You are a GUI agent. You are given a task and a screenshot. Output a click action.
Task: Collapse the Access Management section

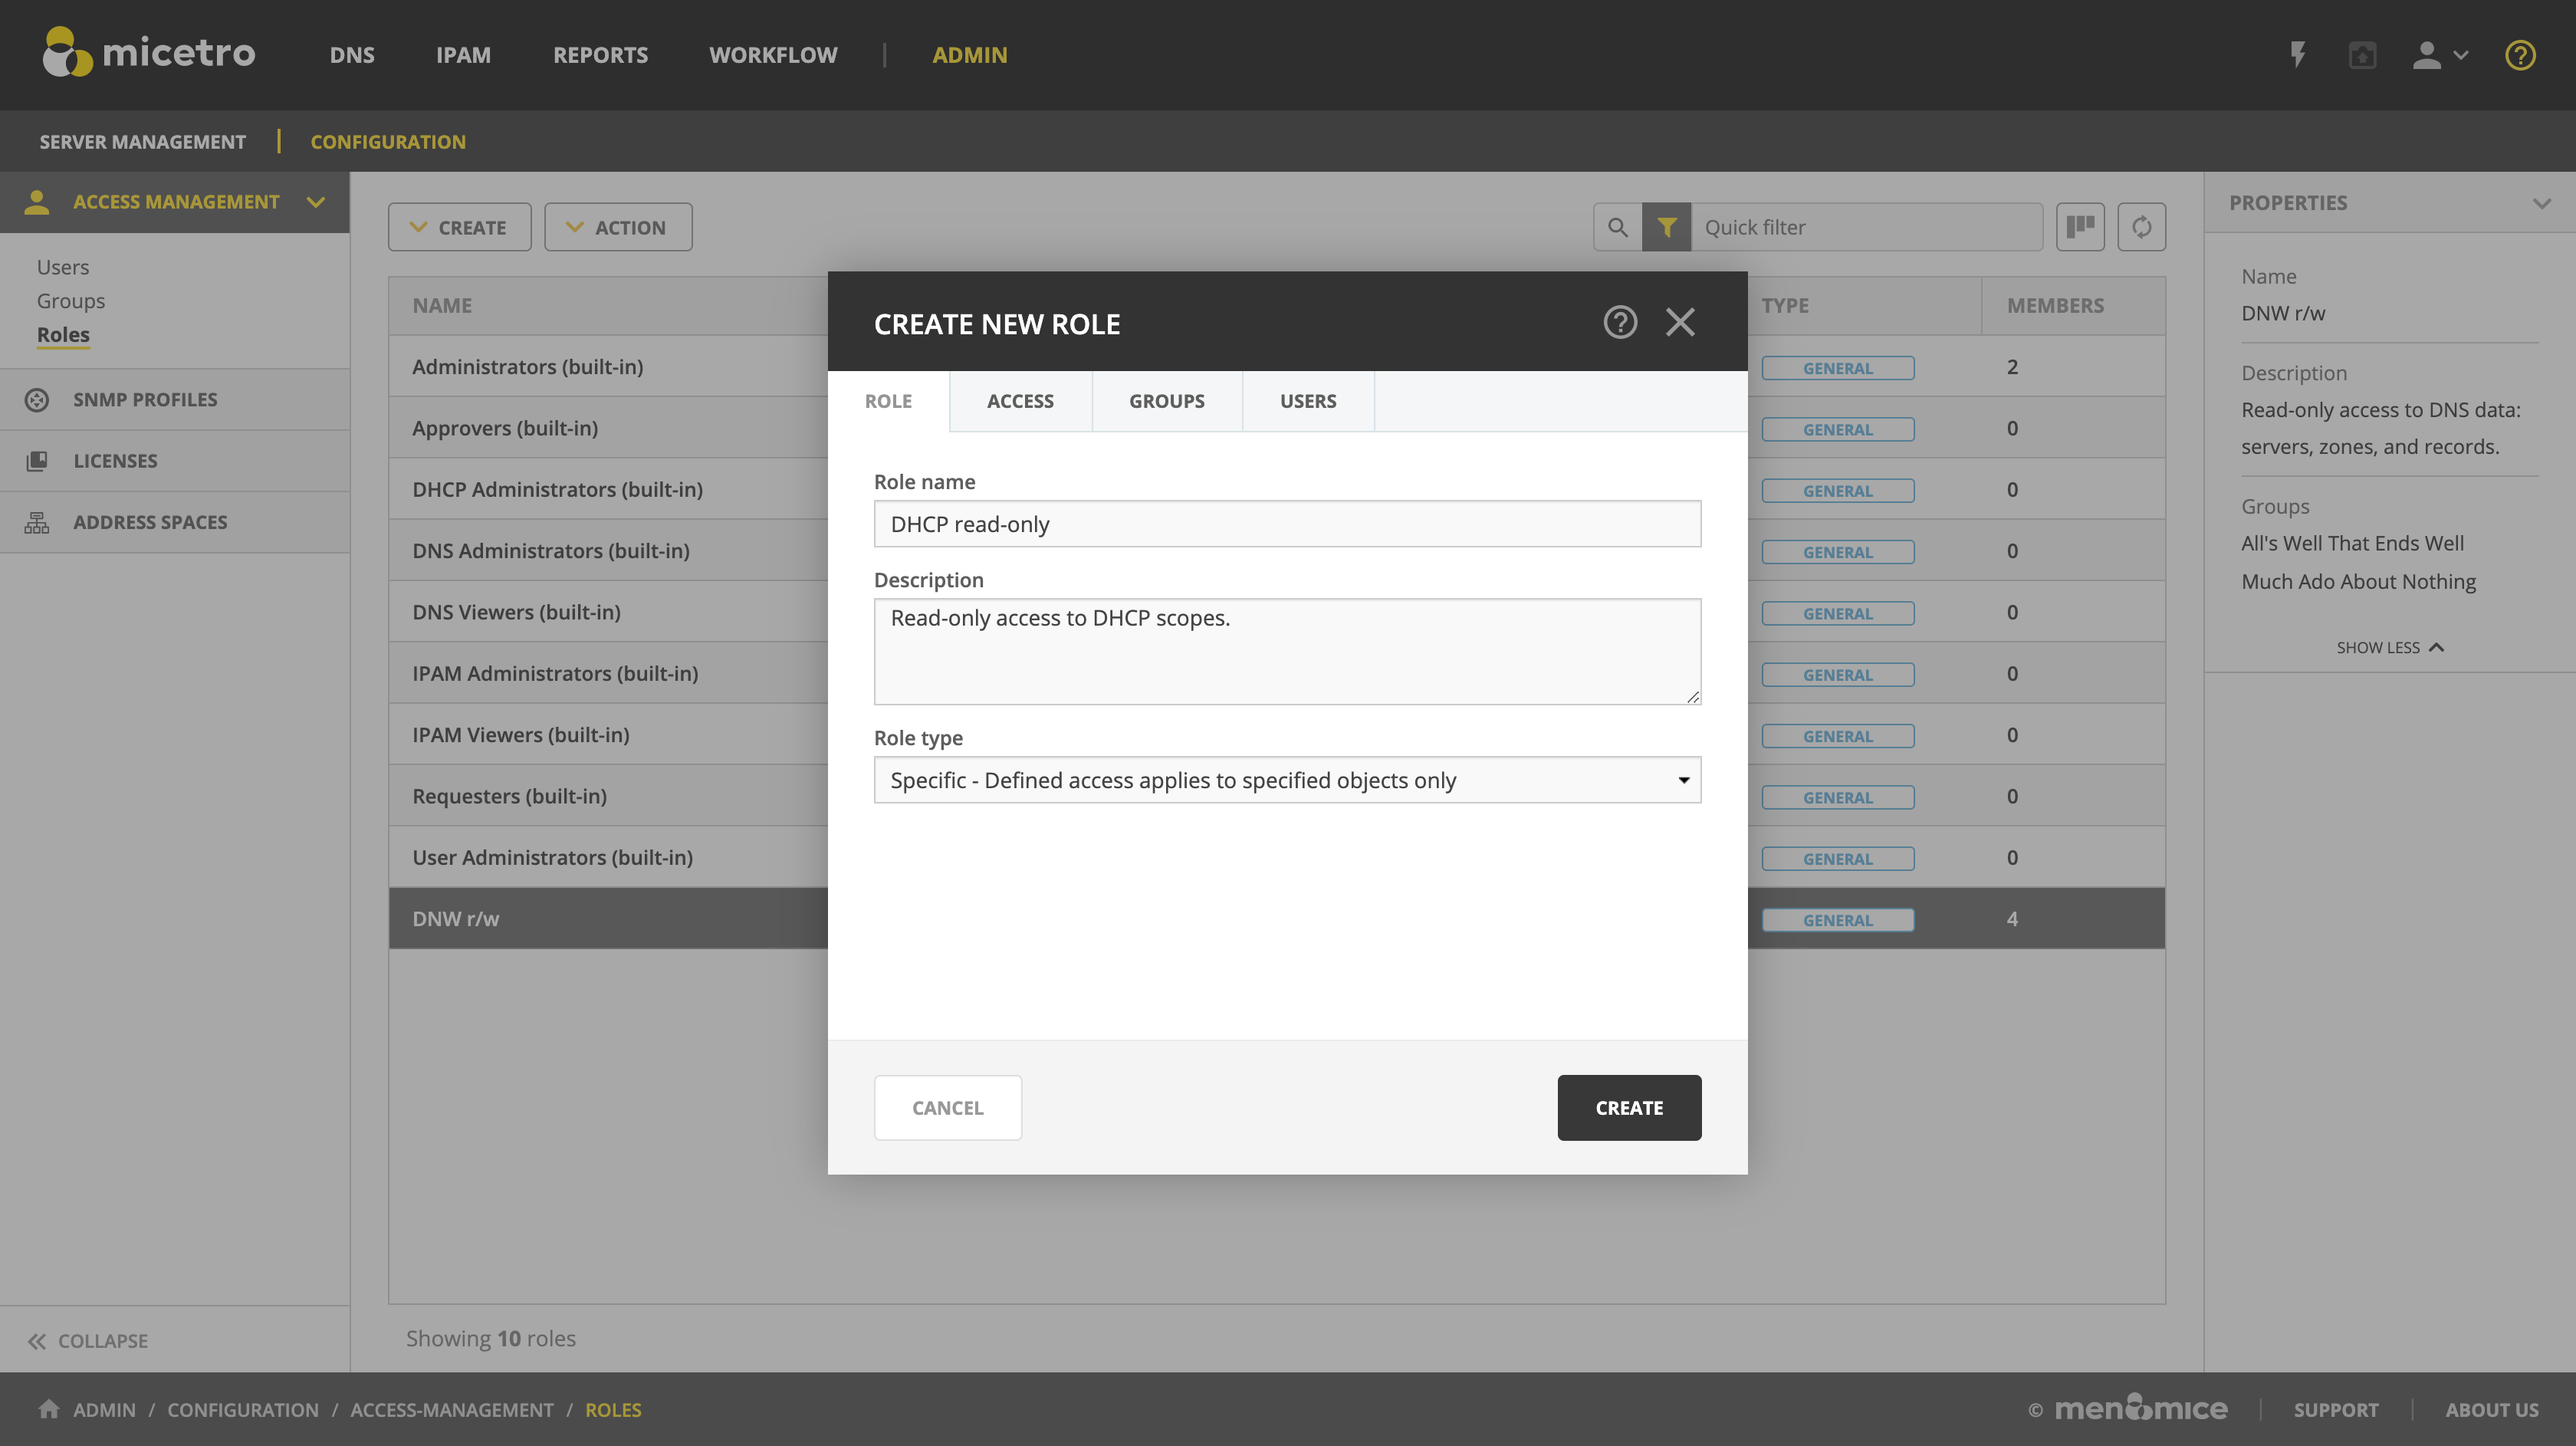click(x=316, y=202)
